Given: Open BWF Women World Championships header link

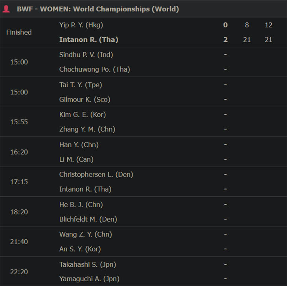Looking at the screenshot, I should tap(98, 9).
